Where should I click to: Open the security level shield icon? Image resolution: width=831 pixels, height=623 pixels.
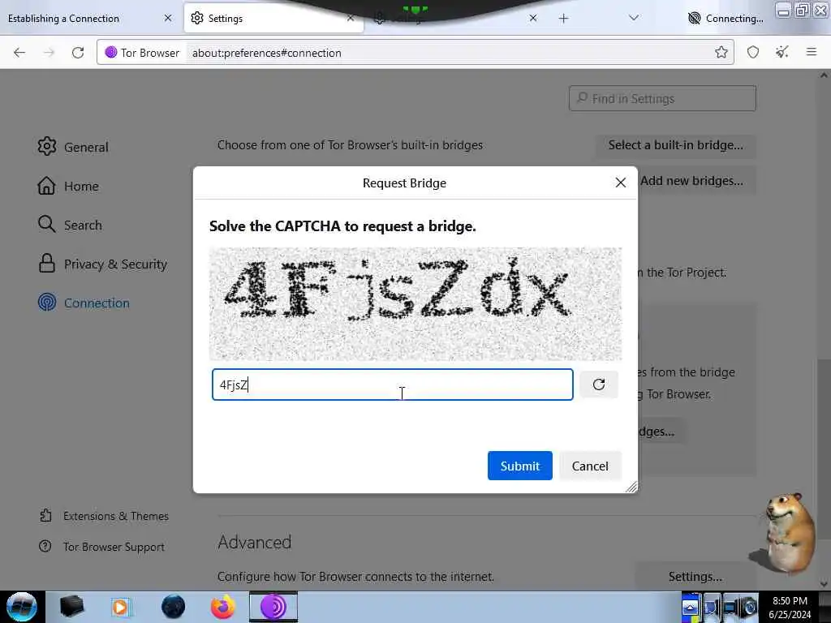pos(753,52)
